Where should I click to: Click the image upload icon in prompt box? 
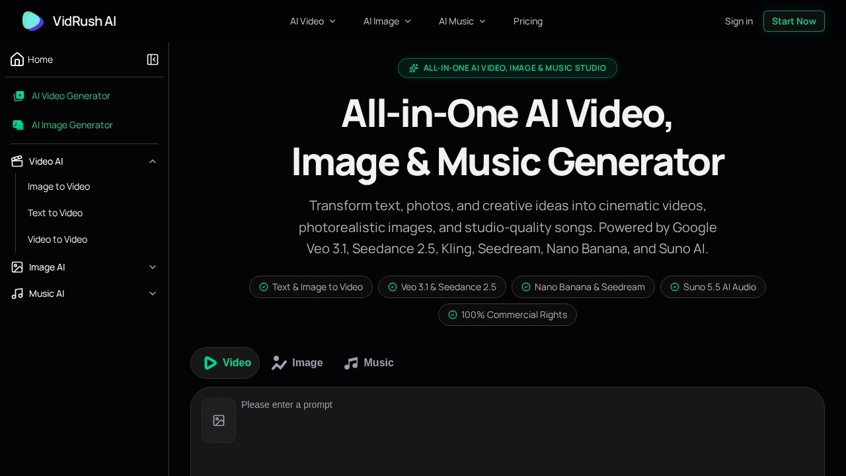[x=219, y=420]
